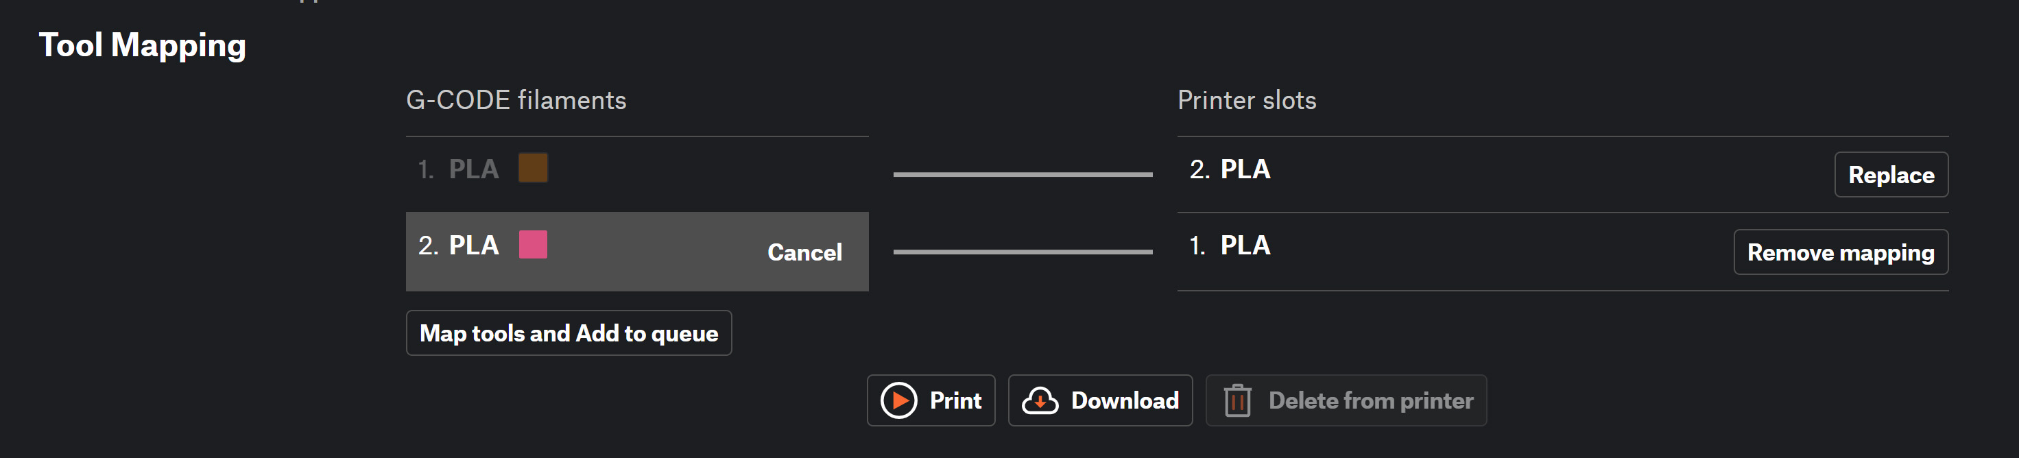Click the Download button label
Image resolution: width=2019 pixels, height=458 pixels.
1125,400
